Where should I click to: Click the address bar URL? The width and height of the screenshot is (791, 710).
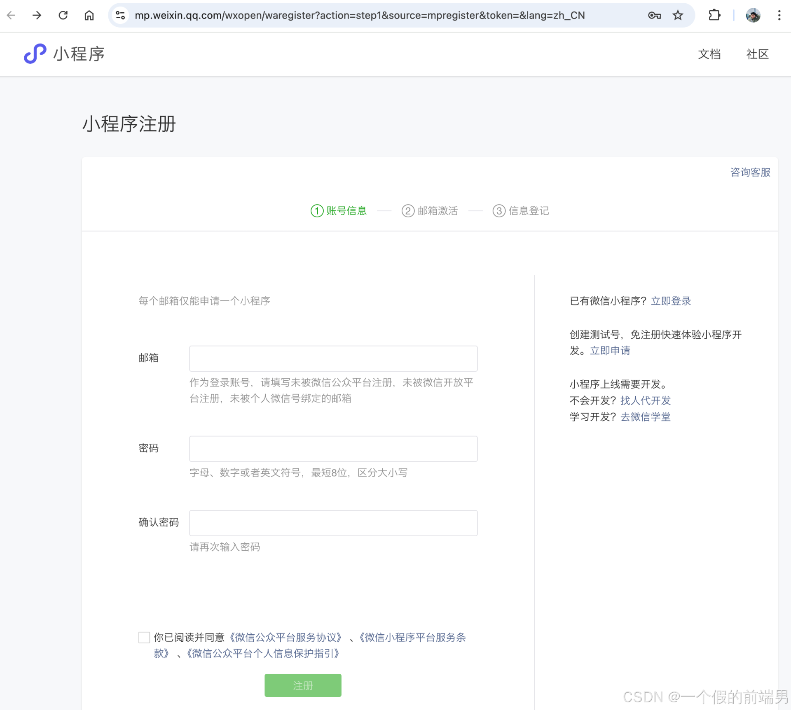(x=360, y=15)
